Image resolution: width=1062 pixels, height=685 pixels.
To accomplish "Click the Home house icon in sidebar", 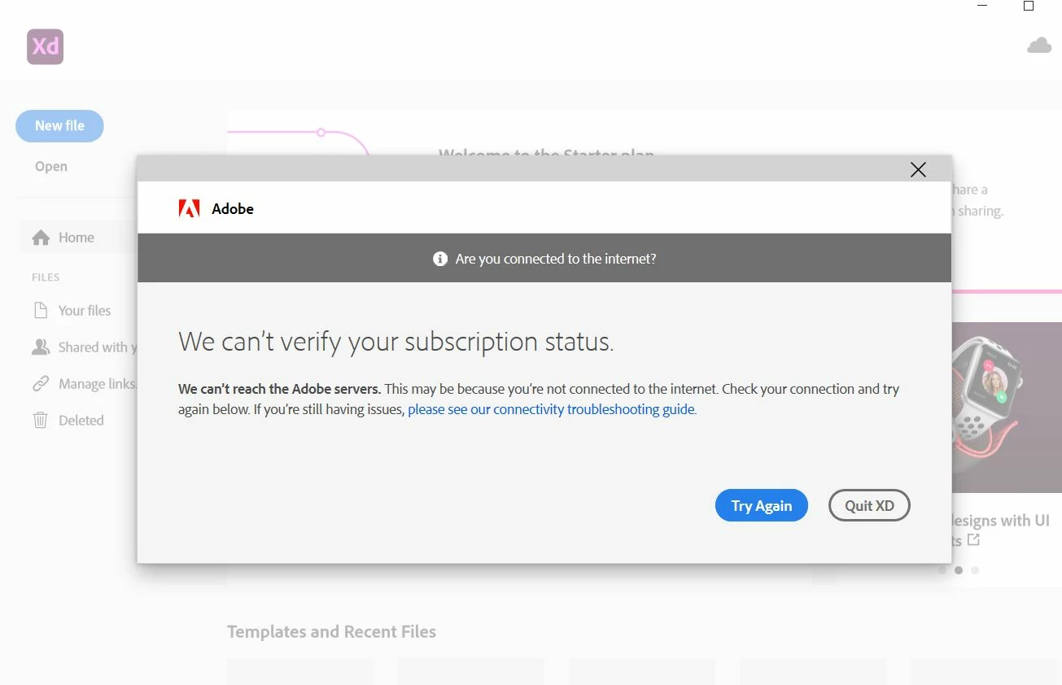I will pos(41,238).
